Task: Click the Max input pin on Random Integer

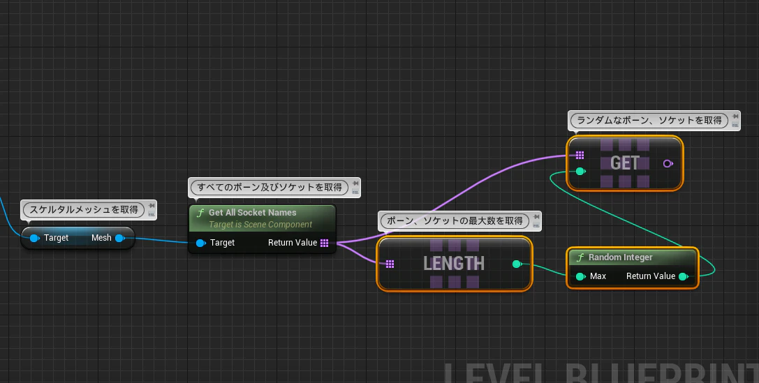Action: click(x=580, y=276)
